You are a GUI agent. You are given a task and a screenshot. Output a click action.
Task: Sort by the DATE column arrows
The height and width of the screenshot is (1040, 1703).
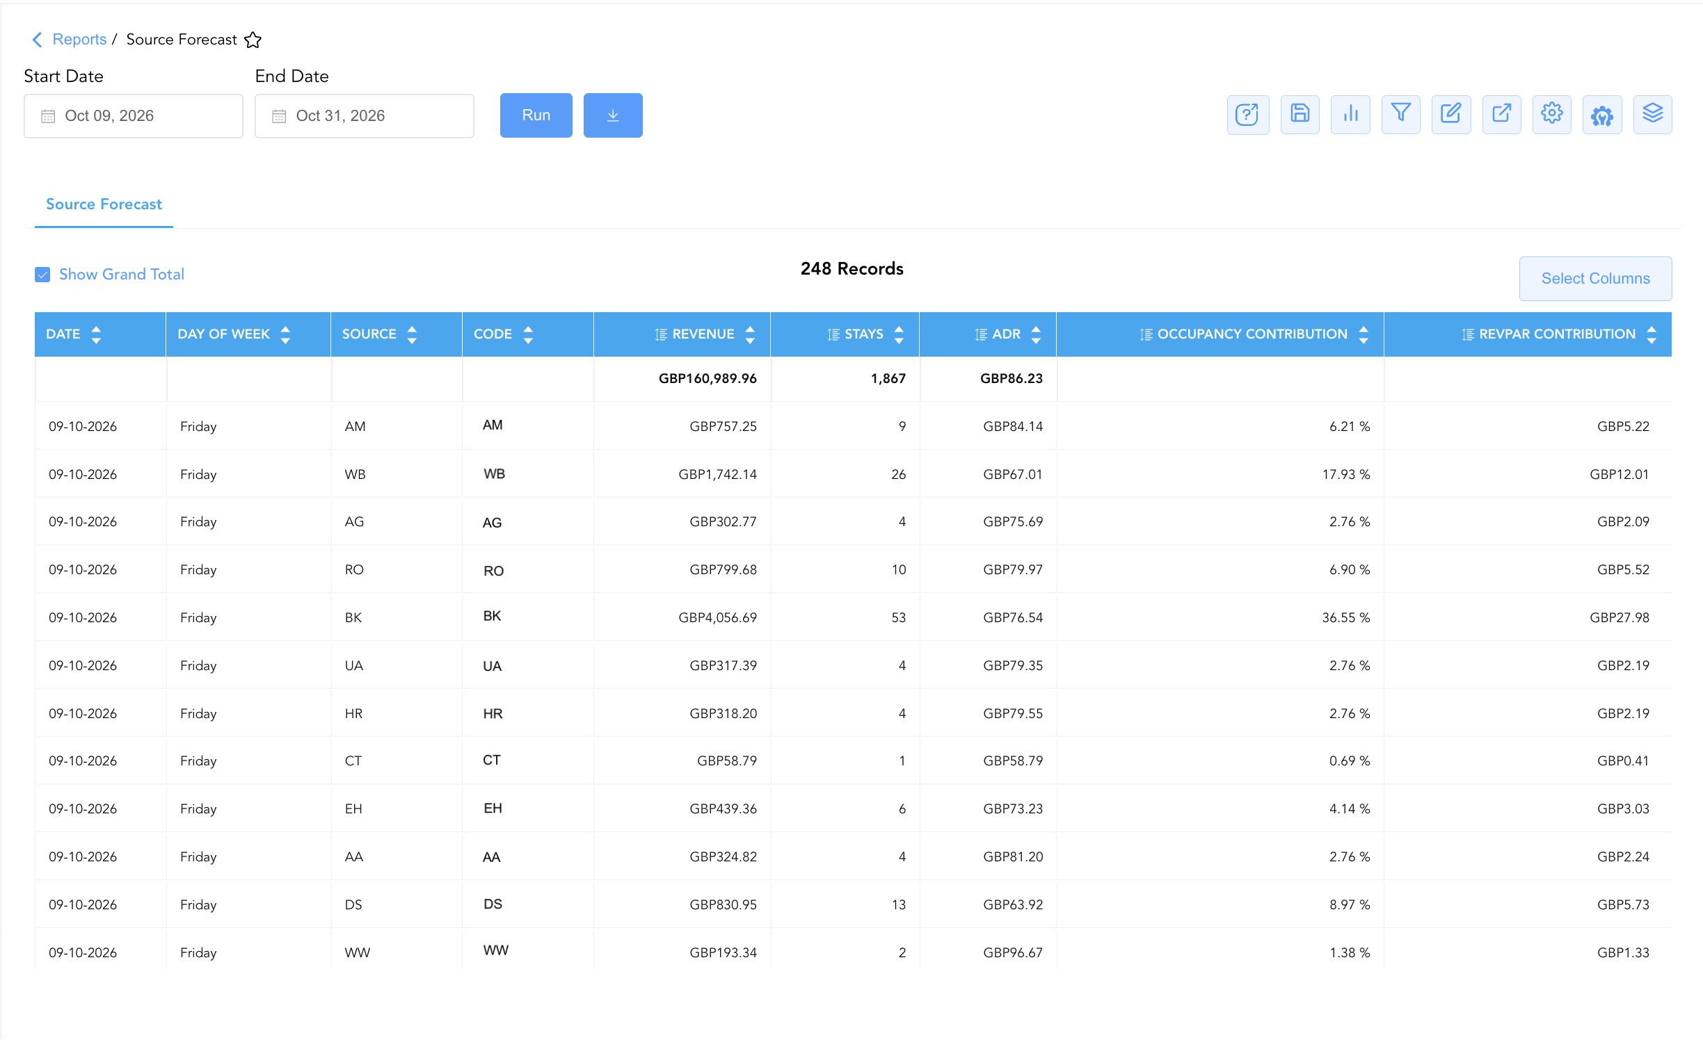[x=96, y=334]
